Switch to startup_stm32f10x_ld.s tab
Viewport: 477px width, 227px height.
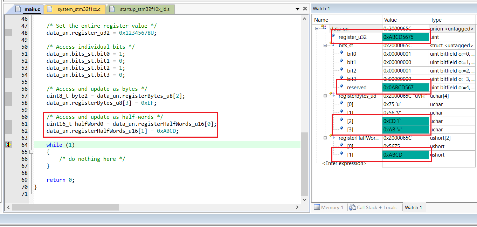click(x=145, y=9)
